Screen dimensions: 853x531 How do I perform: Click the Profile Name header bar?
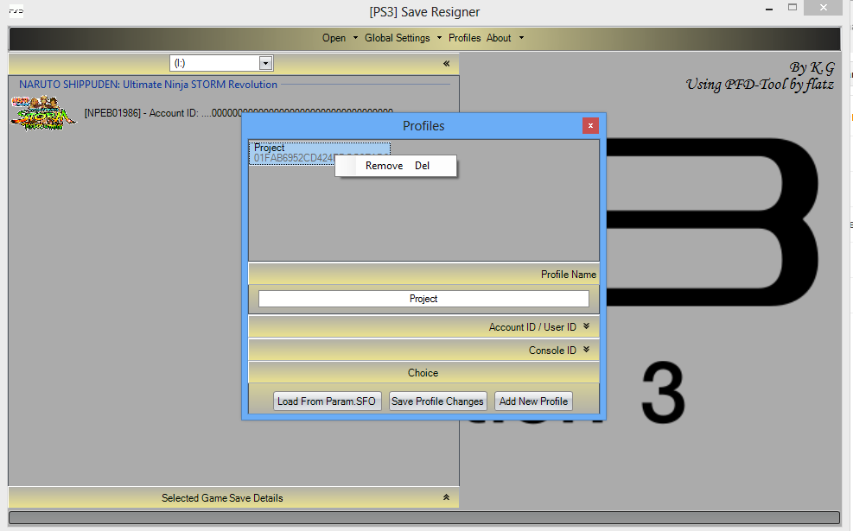(x=423, y=274)
